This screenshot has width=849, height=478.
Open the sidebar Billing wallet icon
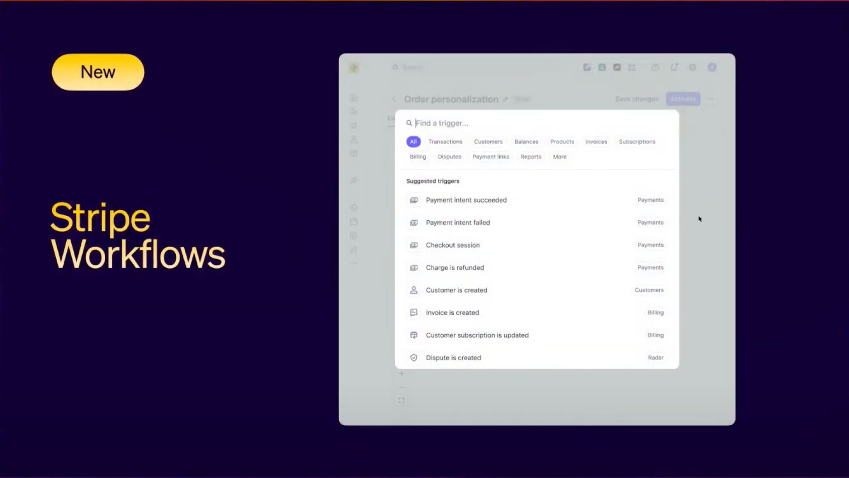click(354, 222)
